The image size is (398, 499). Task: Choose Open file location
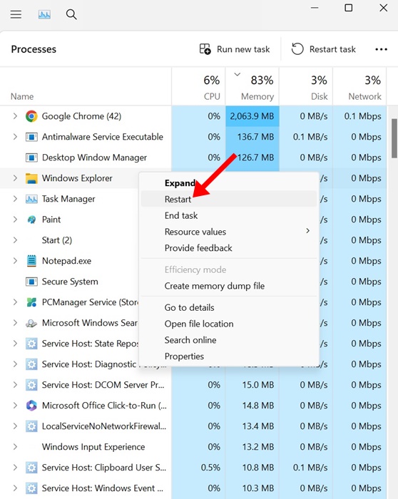229,324
